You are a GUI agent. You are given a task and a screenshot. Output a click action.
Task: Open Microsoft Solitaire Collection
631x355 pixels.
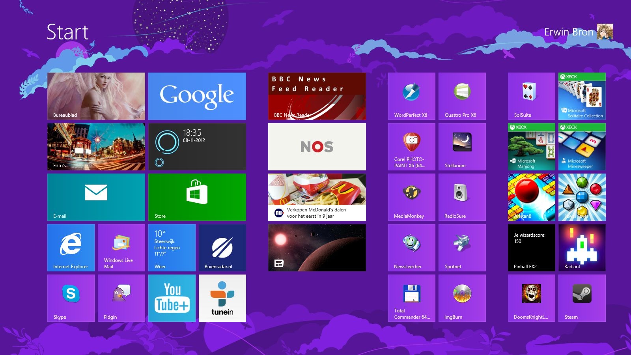pos(582,96)
